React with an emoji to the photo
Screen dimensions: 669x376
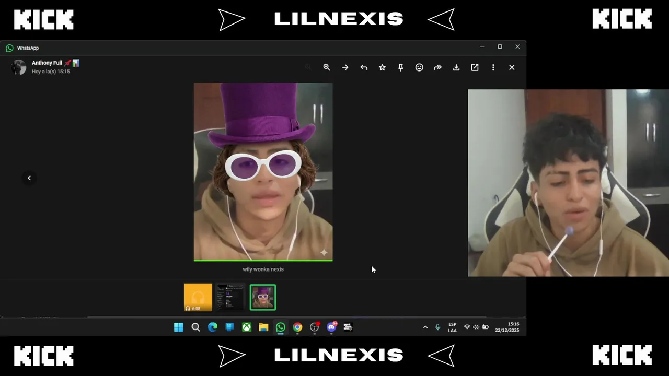click(419, 67)
